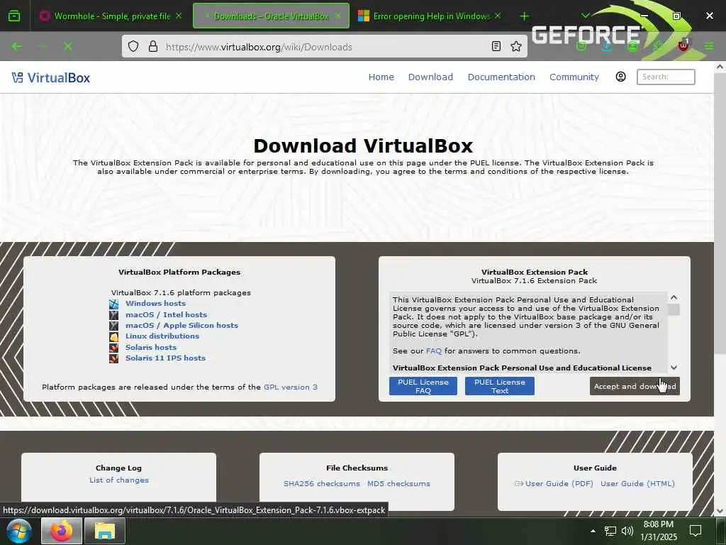Viewport: 726px width, 545px height.
Task: Open Windows hosts download link
Action: pyautogui.click(x=155, y=304)
